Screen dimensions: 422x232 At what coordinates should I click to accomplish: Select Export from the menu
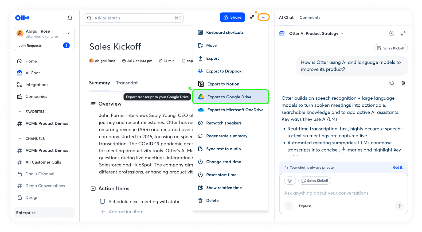(x=231, y=58)
